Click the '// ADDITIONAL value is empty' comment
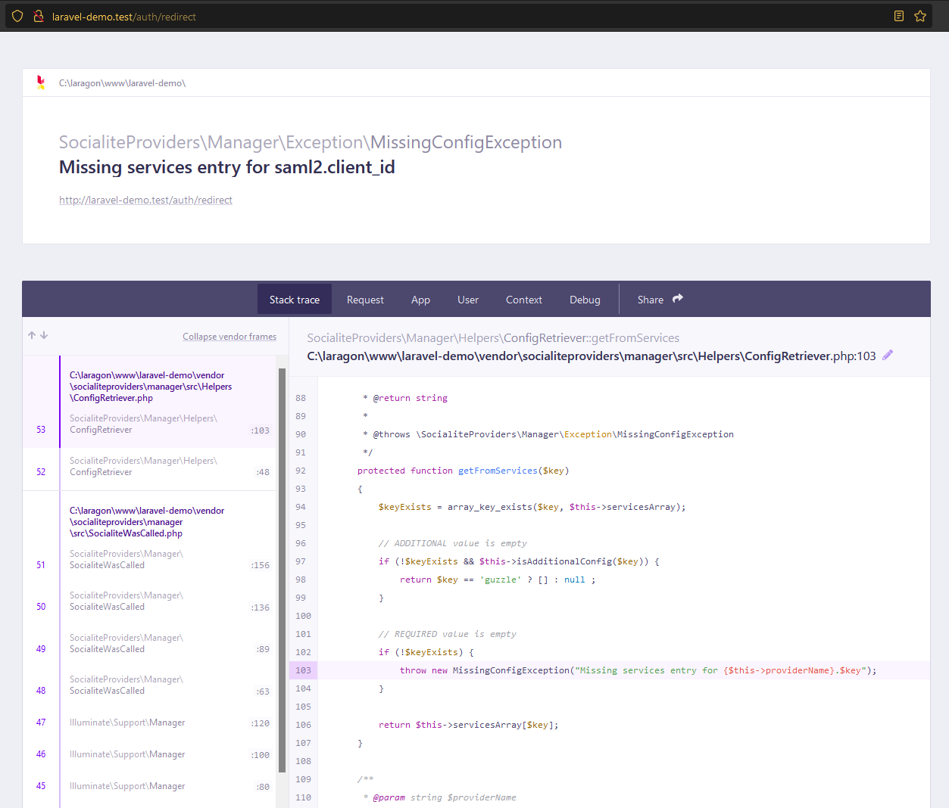 [452, 543]
